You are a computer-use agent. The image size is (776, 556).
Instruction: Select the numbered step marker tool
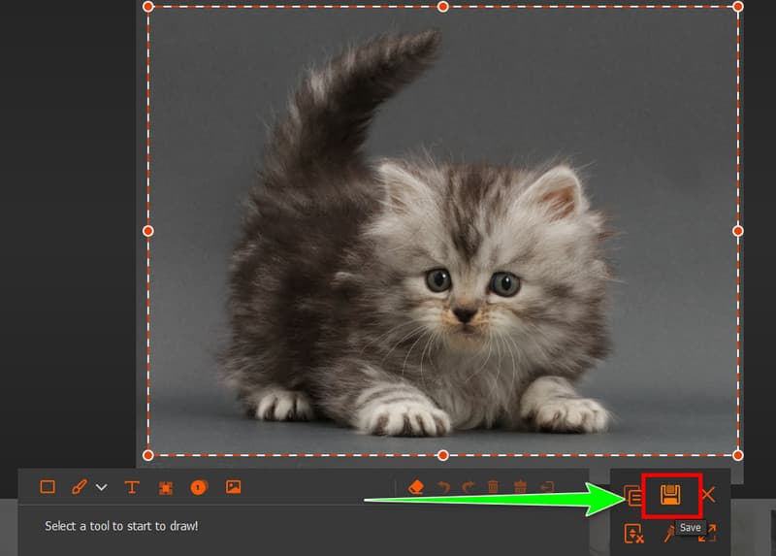(199, 487)
